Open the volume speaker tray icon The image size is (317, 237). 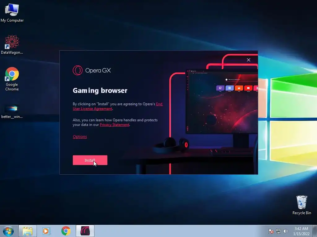click(286, 231)
